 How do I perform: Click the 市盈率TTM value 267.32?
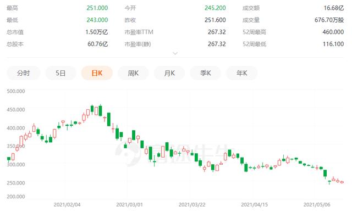click(x=217, y=32)
